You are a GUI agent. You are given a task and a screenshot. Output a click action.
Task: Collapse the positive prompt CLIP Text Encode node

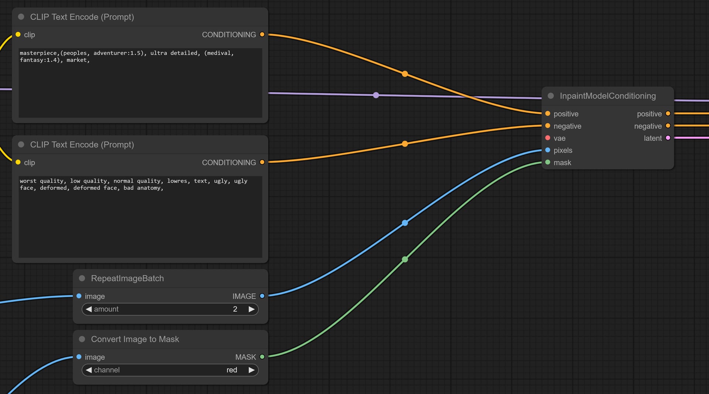21,17
